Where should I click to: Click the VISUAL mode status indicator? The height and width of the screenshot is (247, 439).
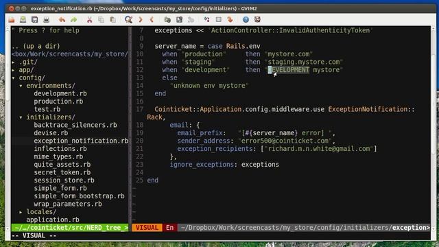pos(147,228)
